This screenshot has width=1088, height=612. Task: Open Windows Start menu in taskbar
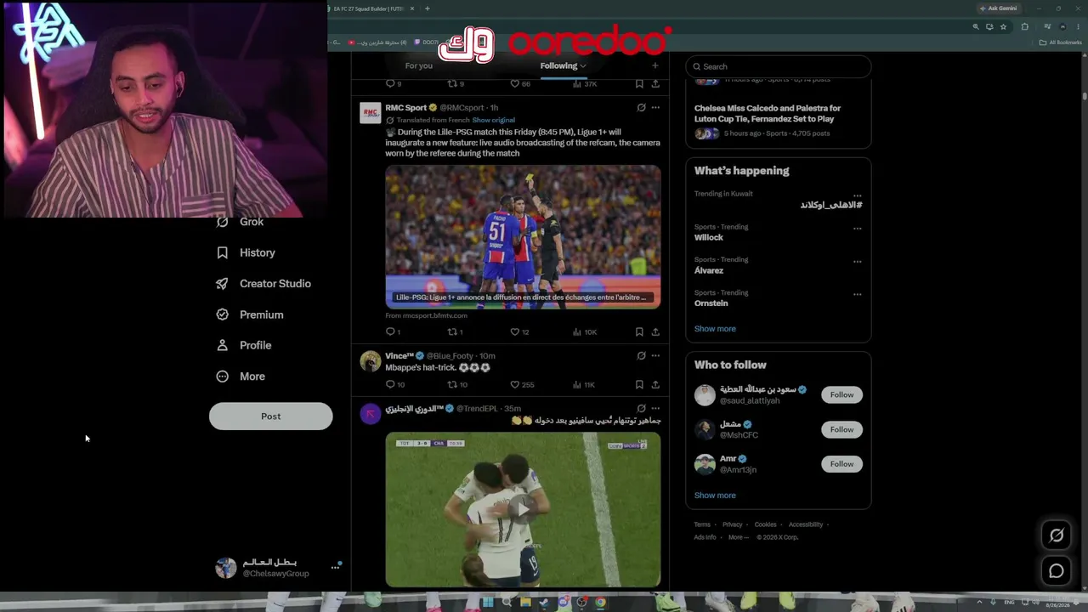coord(487,603)
